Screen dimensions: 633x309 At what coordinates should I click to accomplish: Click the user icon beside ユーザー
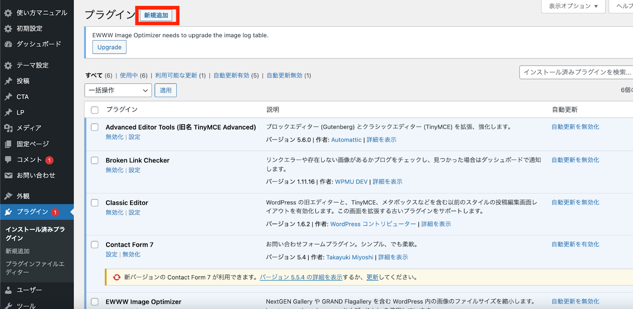coord(8,290)
